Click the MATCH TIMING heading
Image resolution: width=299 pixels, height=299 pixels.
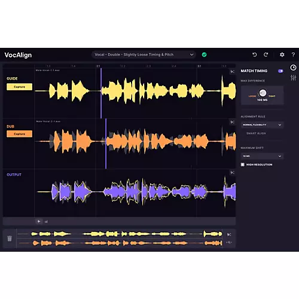click(x=254, y=71)
